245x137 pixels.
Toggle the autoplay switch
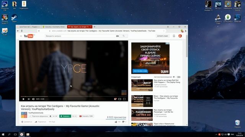(x=178, y=77)
